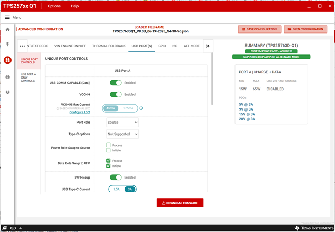335x232 pixels.
Task: Select 275mA VCONN max current
Action: tap(128, 108)
